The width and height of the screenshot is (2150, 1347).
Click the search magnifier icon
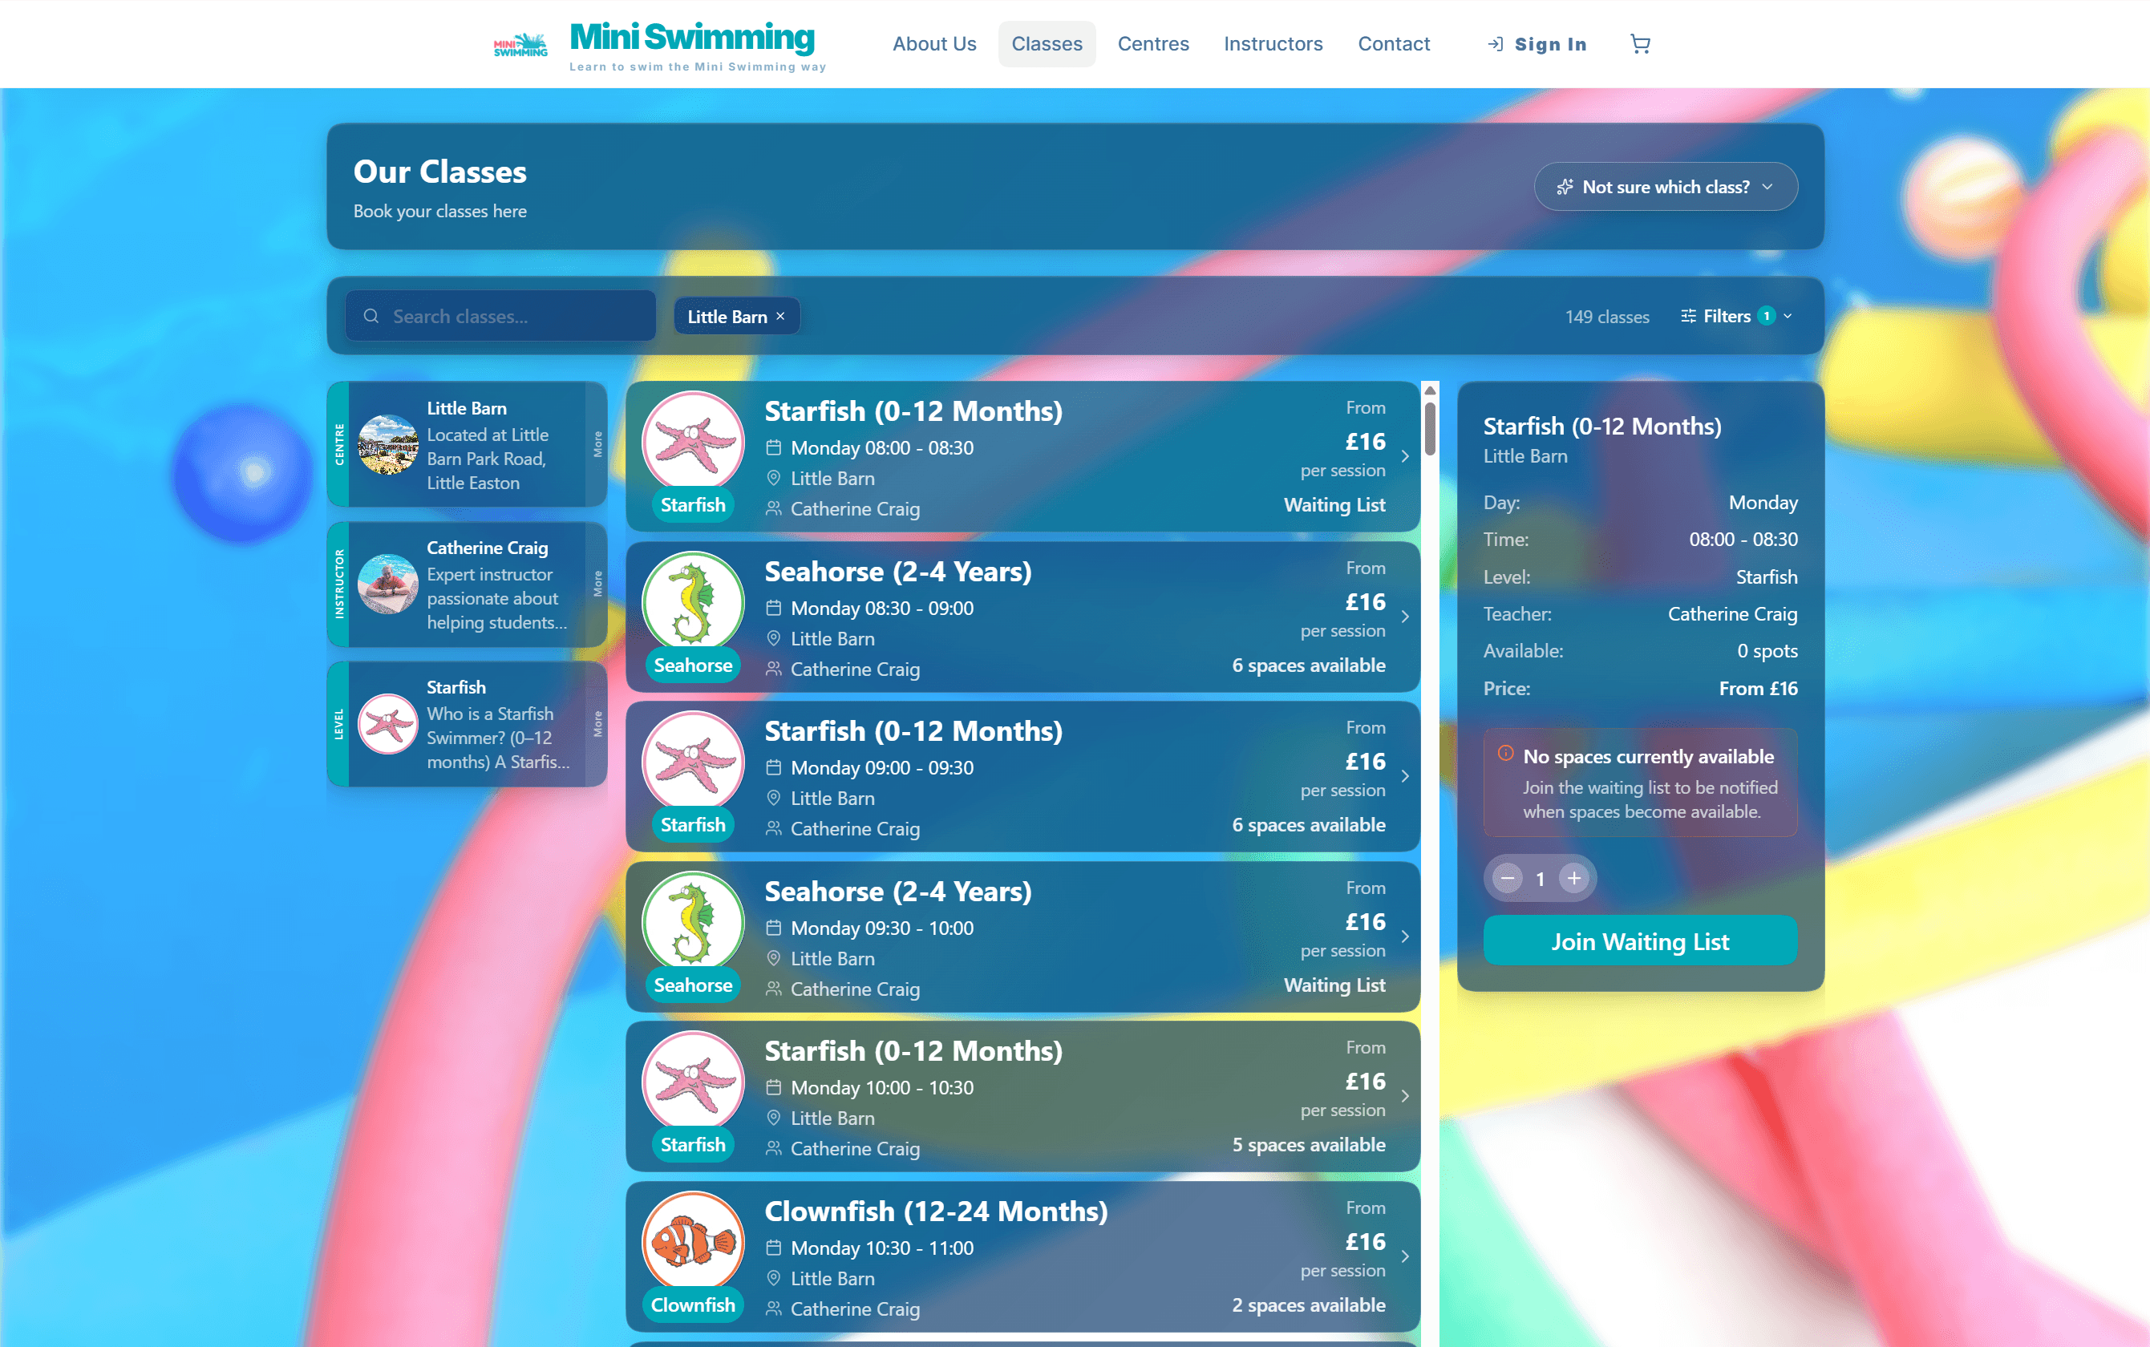(x=371, y=316)
